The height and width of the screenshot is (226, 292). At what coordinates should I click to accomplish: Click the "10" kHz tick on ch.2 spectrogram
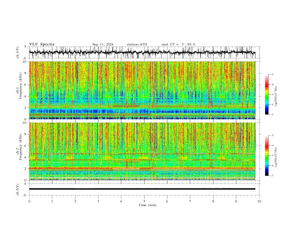tap(25, 123)
